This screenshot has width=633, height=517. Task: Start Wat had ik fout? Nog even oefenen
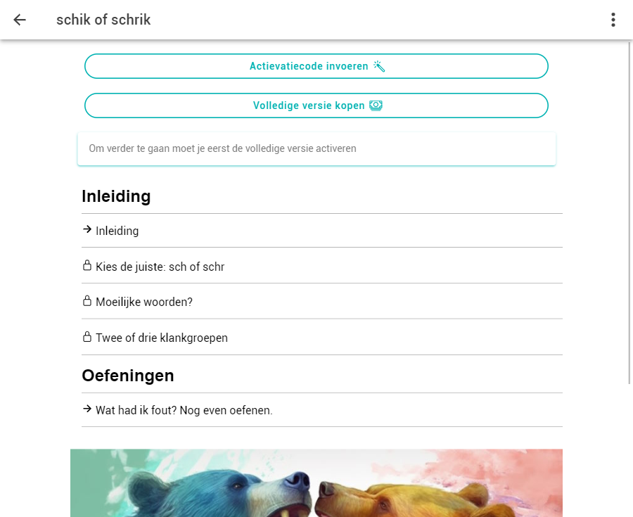pyautogui.click(x=184, y=410)
